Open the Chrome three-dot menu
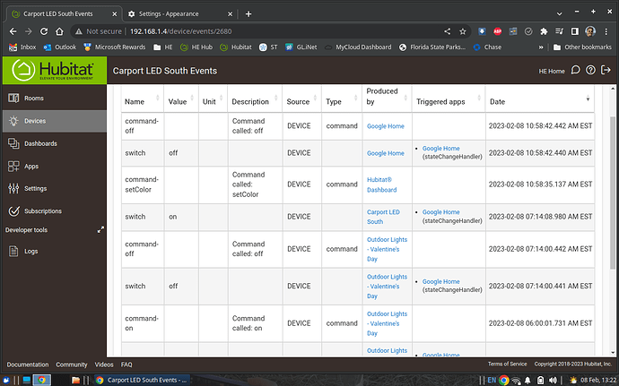 coord(606,31)
